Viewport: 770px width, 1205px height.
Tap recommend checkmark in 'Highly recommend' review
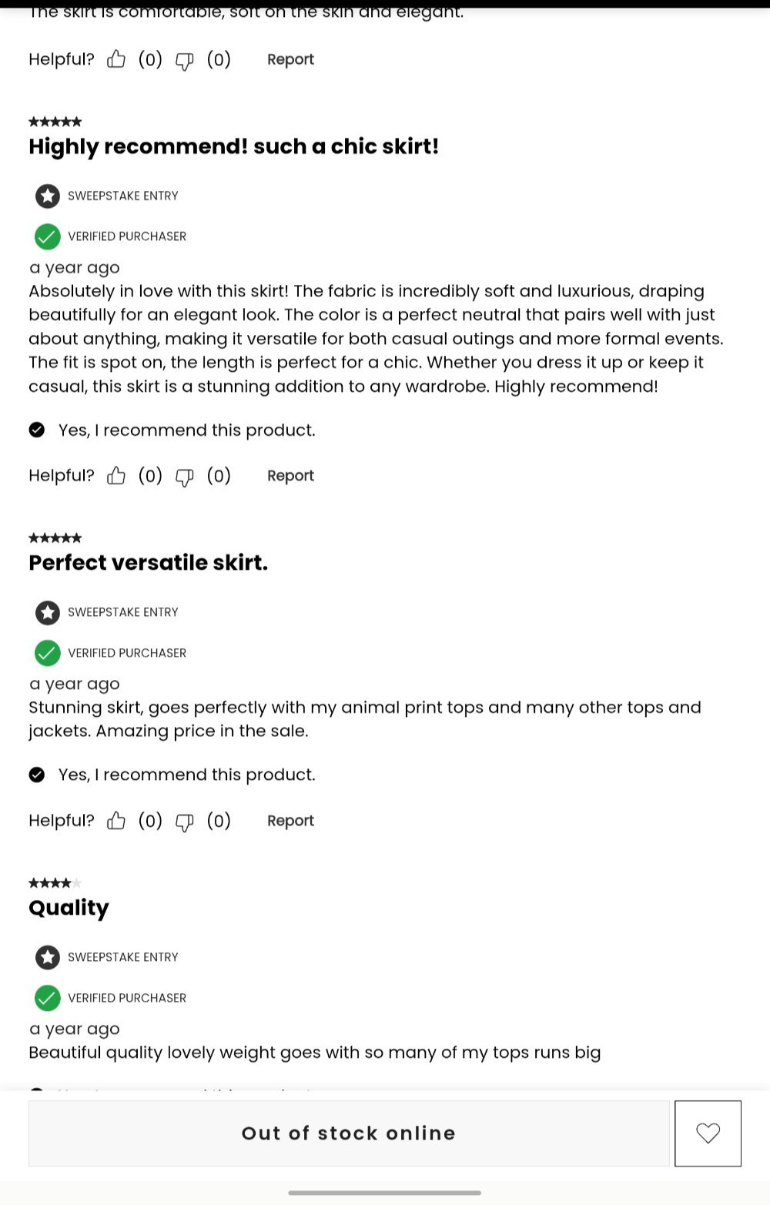coord(37,430)
